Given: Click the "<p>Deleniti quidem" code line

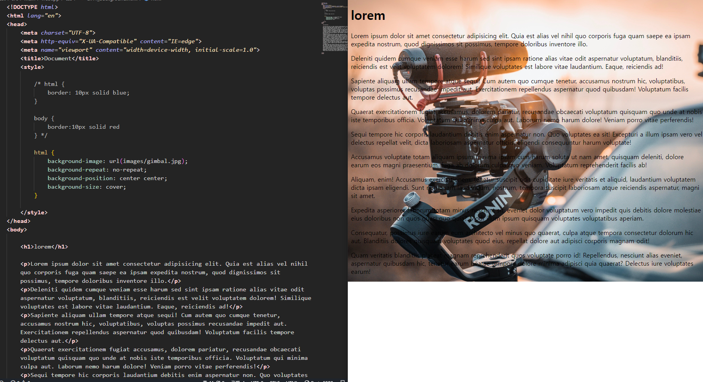Looking at the screenshot, I should click(x=162, y=289).
